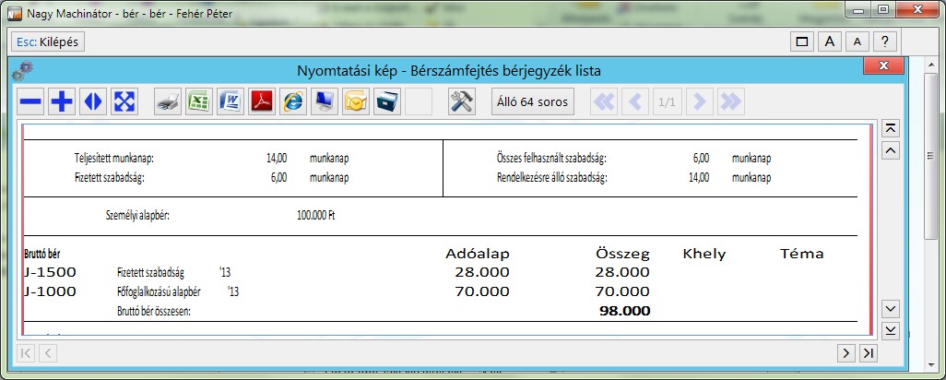The image size is (946, 380).
Task: Jump to top of preview scroll button
Action: (x=891, y=128)
